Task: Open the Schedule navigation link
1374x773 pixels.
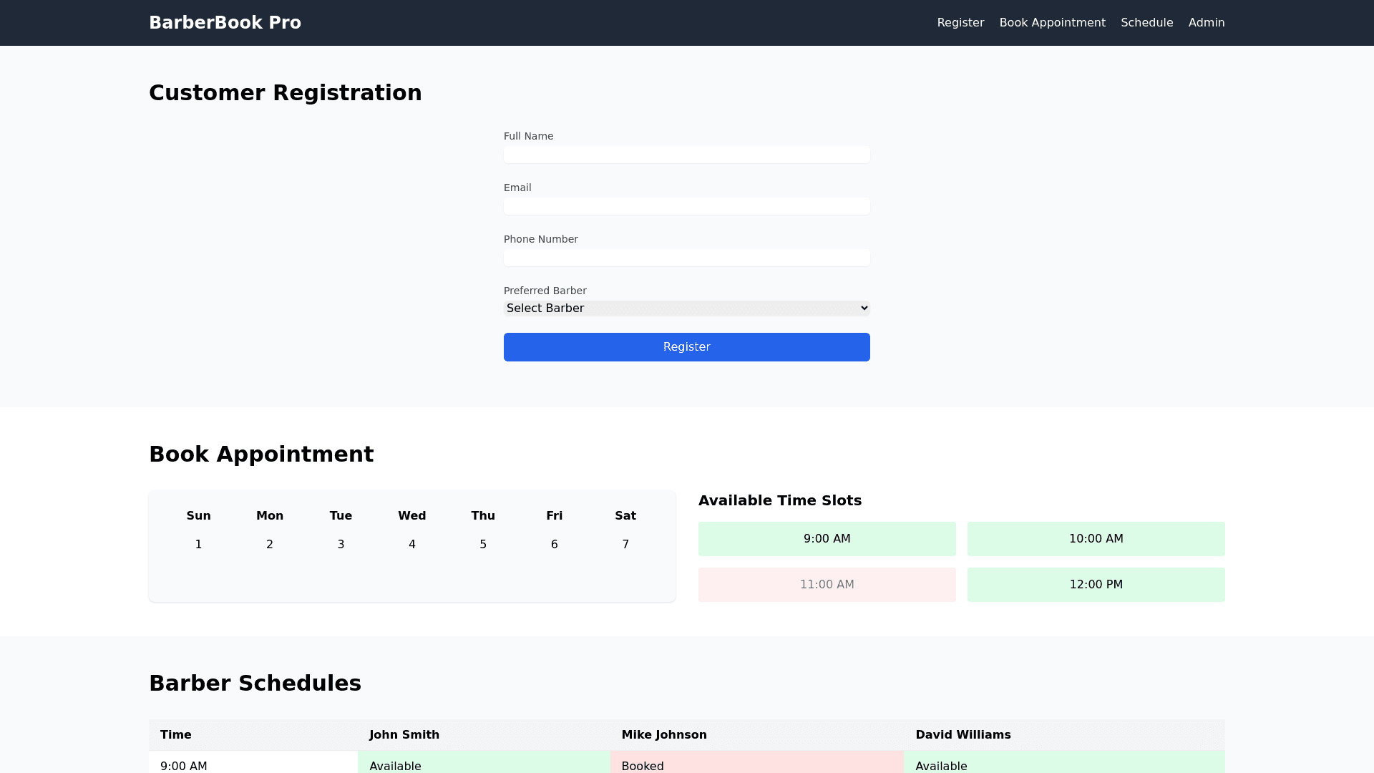Action: click(x=1146, y=23)
